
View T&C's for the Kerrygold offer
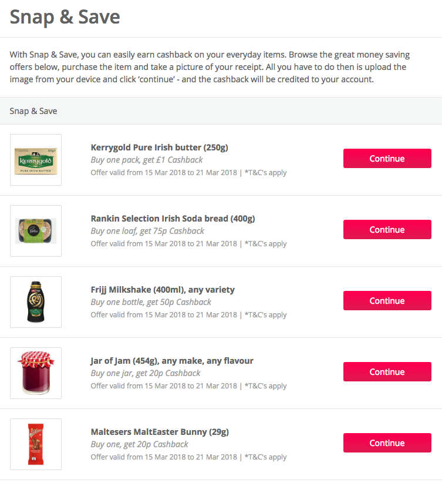tap(265, 173)
